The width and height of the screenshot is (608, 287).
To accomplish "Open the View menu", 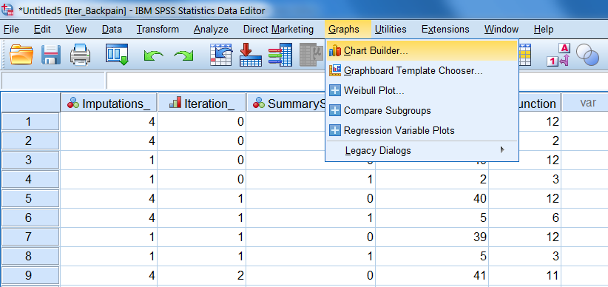I will (x=76, y=30).
